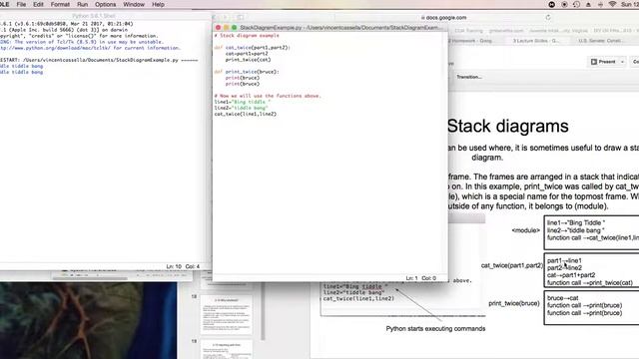Reload the docs.google.com page
The width and height of the screenshot is (639, 359).
coord(548,18)
